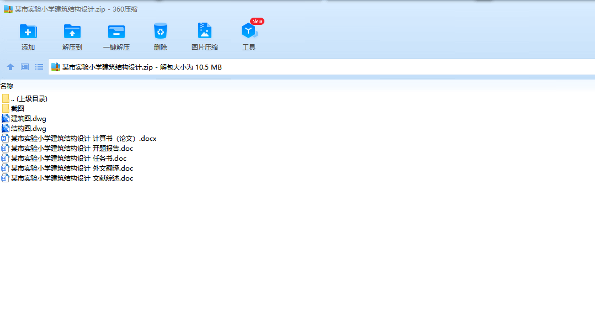The image size is (595, 311).
Task: Click icon of 开题报告.doc file
Action: tap(5, 148)
